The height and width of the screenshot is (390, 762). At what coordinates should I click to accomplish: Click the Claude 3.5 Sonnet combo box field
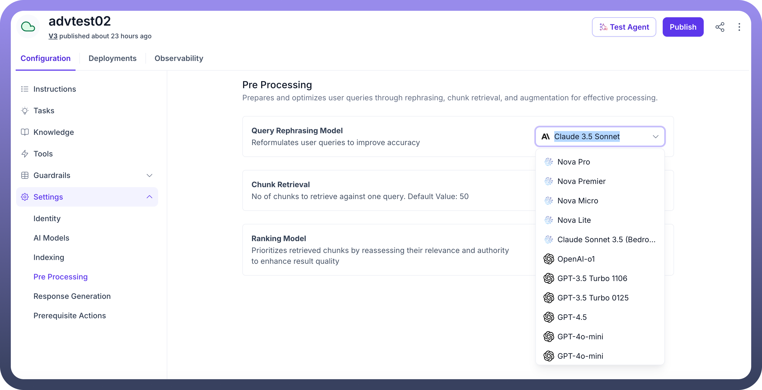600,136
